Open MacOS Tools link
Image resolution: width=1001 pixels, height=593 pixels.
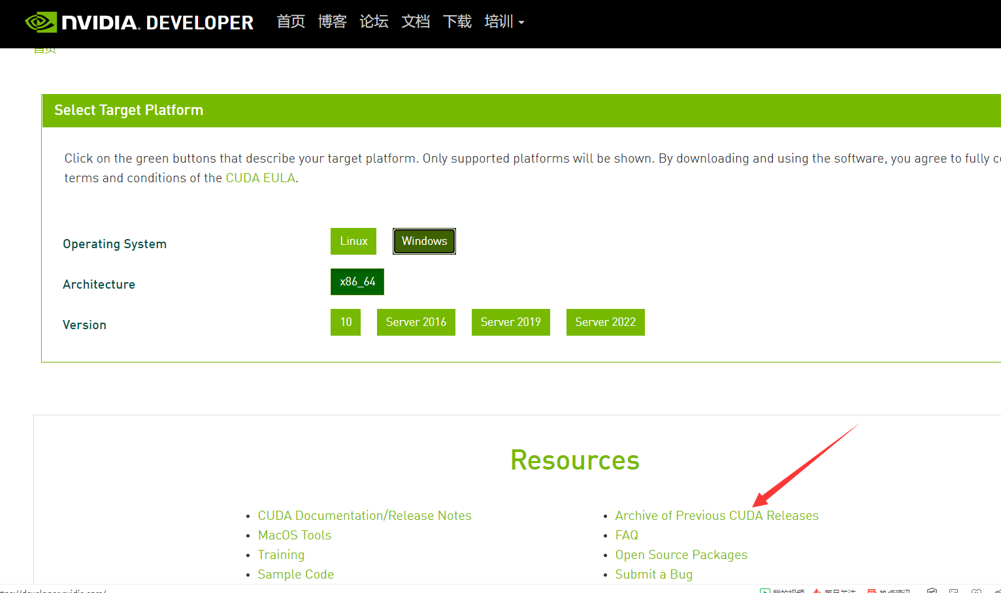pos(295,535)
